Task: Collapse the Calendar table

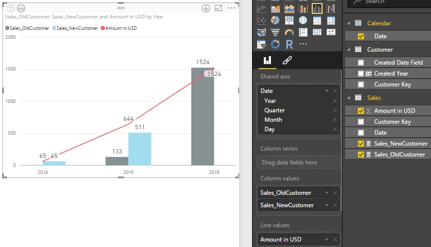Action: 349,23
